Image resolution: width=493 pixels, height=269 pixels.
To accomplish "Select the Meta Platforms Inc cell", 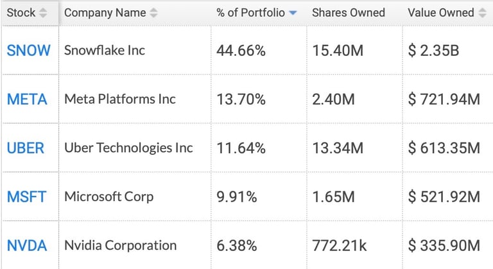I will click(x=120, y=100).
